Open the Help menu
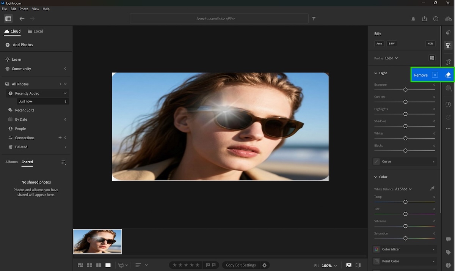The image size is (455, 271). 46,9
